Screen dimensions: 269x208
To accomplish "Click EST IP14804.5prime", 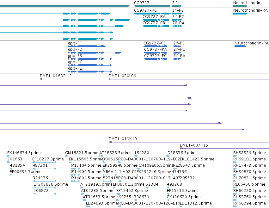I will click(86, 178).
